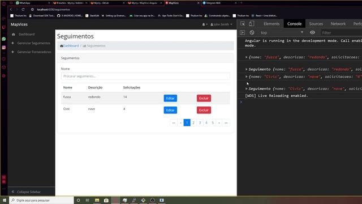Viewport: 362px width, 204px height.
Task: Expand the first fusca object log entry
Action: [247, 57]
